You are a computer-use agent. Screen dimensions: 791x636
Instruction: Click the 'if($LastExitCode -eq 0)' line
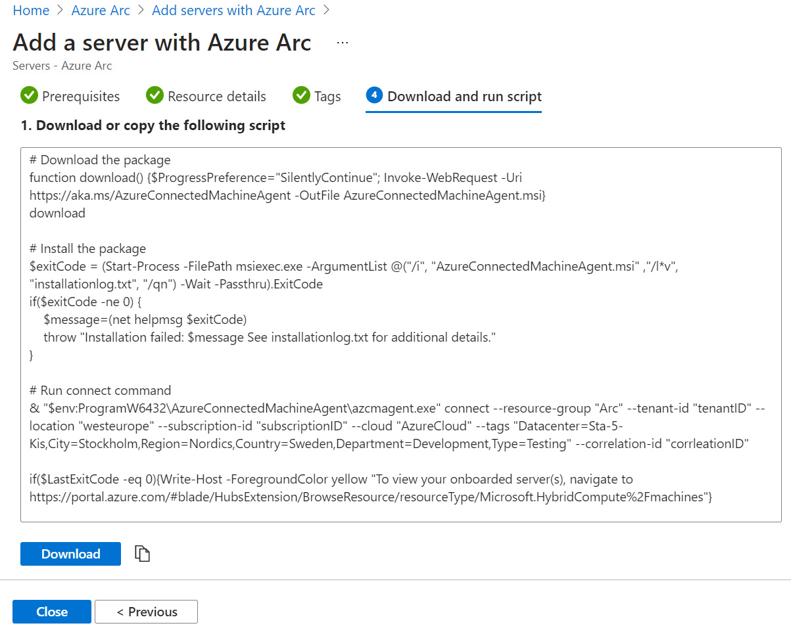click(x=331, y=479)
